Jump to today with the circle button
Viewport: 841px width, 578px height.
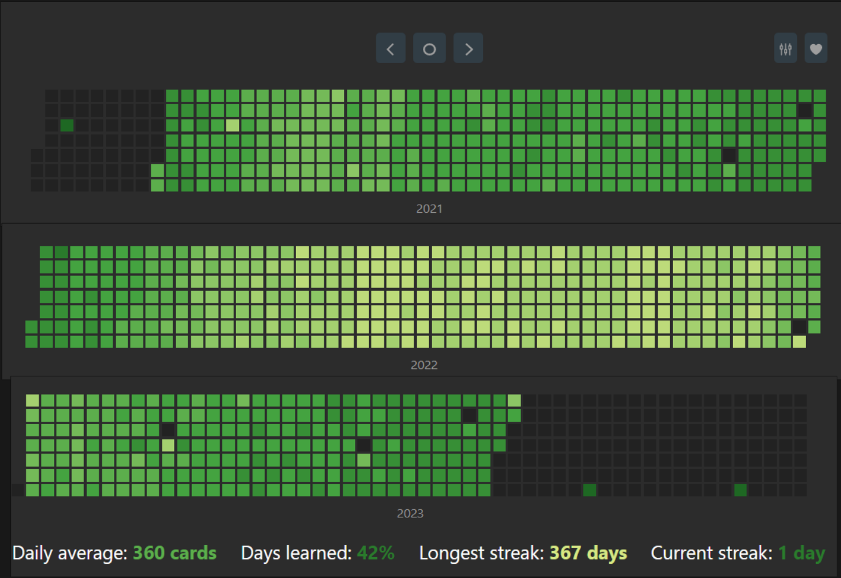pos(429,48)
